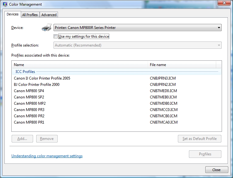This screenshot has width=233, height=178.
Task: Select the Canon MP800 SP4 profile
Action: [29, 91]
